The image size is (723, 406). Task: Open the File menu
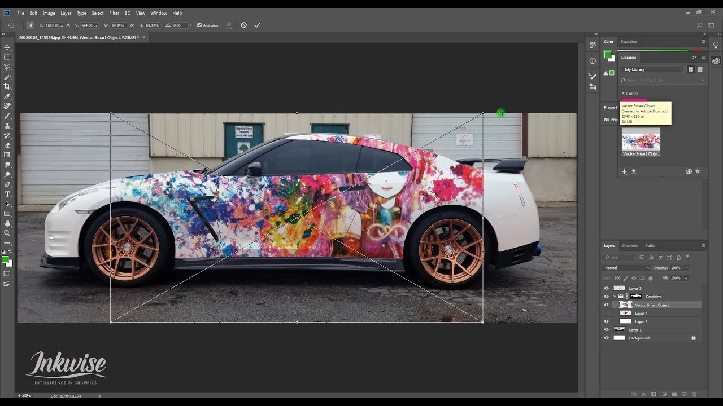[x=21, y=13]
